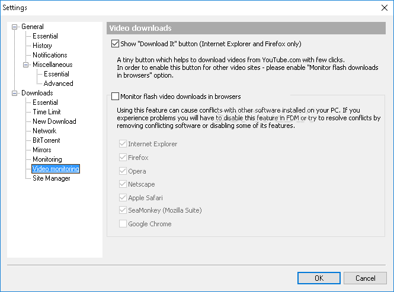Toggle the Opera checkbox
Screen dimensions: 394x292
tap(123, 171)
